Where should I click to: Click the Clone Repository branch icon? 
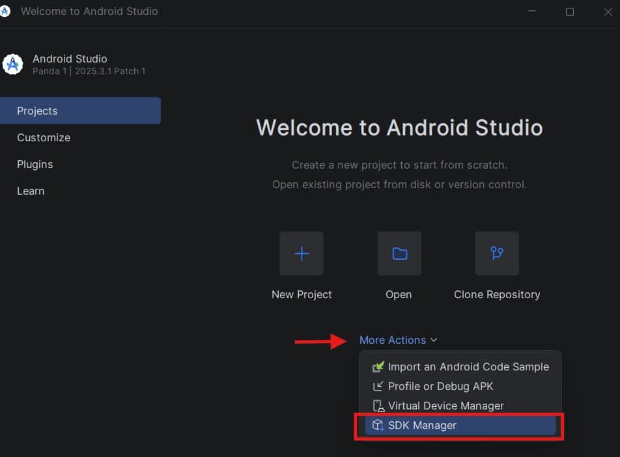(497, 253)
